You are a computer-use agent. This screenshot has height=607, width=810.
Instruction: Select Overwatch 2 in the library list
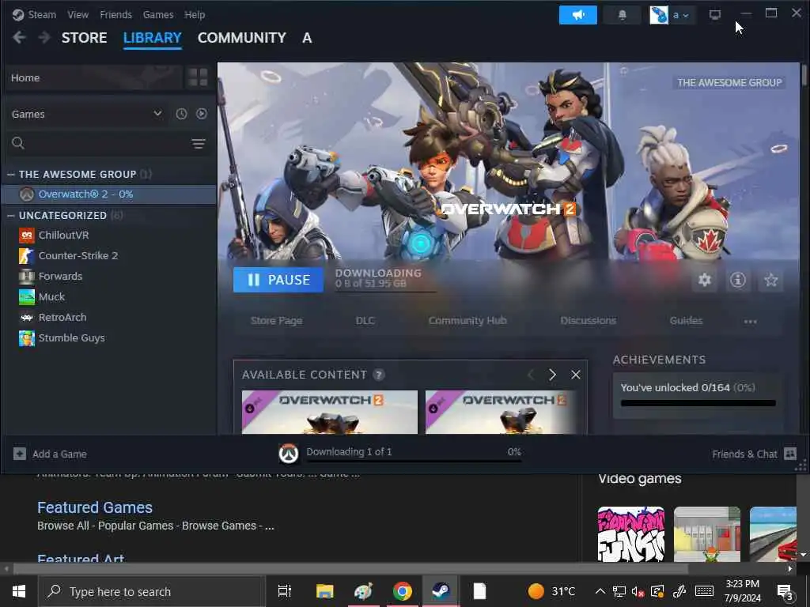(x=109, y=194)
